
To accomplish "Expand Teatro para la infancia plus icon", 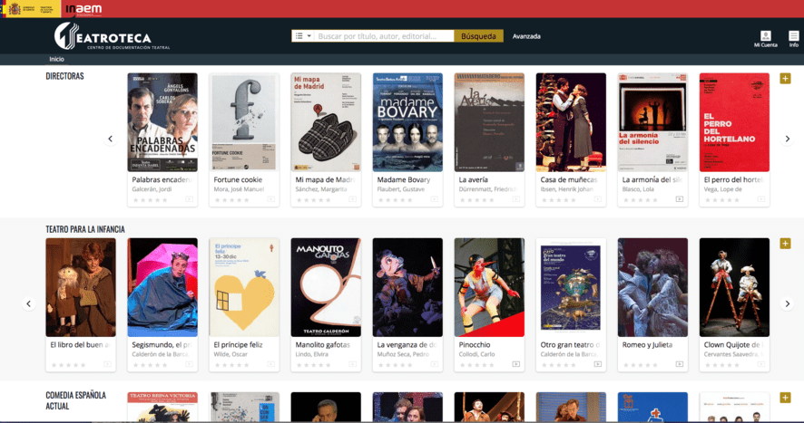I will coord(785,244).
